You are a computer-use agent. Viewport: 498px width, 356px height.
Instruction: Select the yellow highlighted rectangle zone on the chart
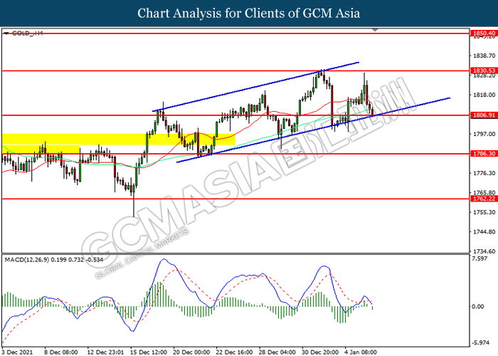(119, 140)
